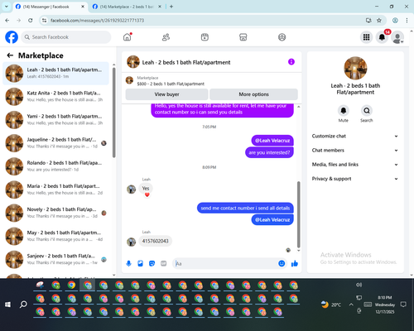414x331 pixels.
Task: Choose a sticker icon in composer
Action: pyautogui.click(x=152, y=263)
